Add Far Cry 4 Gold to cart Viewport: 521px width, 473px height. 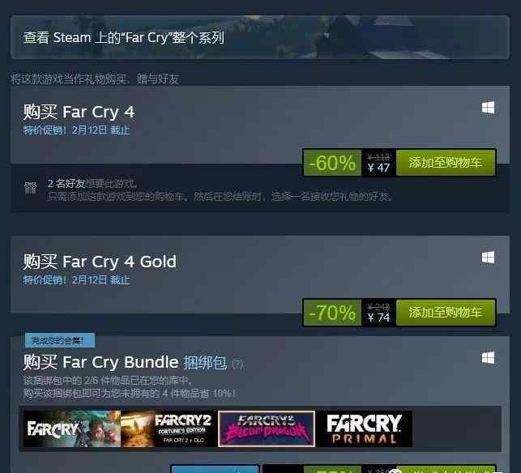[446, 313]
